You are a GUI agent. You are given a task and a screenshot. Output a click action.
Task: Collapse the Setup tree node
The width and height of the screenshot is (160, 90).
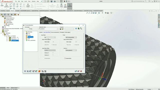pyautogui.click(x=3, y=34)
